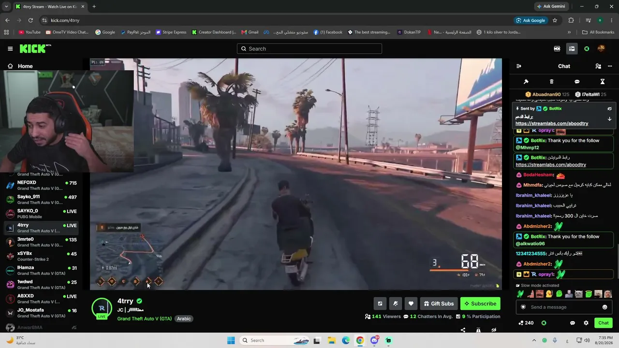Click the chat bubble icon beside settings gear
619x348 pixels.
(573, 323)
